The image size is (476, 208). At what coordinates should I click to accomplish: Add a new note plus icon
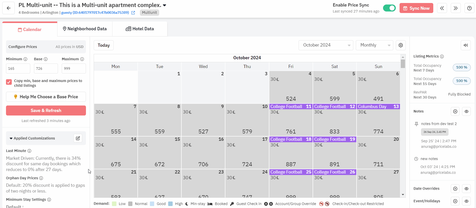click(x=455, y=111)
